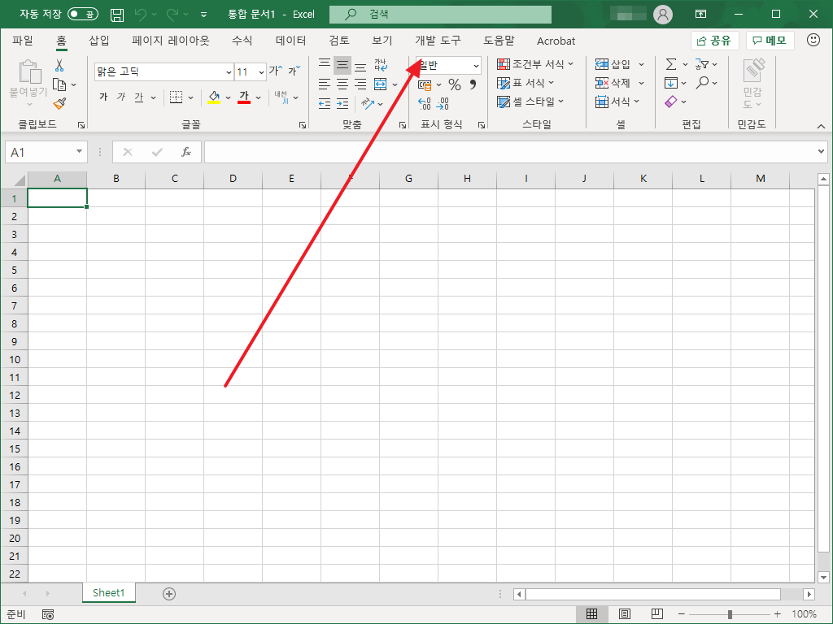Align text right icon
Viewport: 833px width, 624px height.
coord(360,84)
